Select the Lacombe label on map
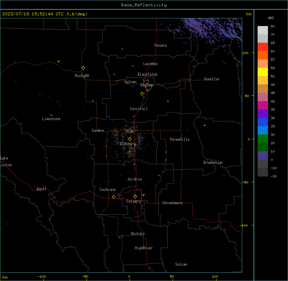 [150, 64]
